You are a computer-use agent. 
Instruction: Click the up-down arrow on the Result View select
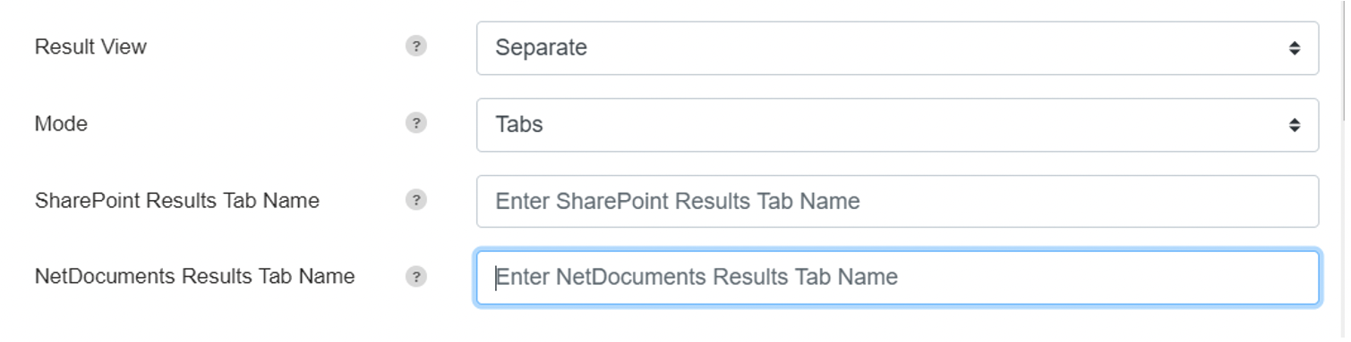[x=1294, y=48]
